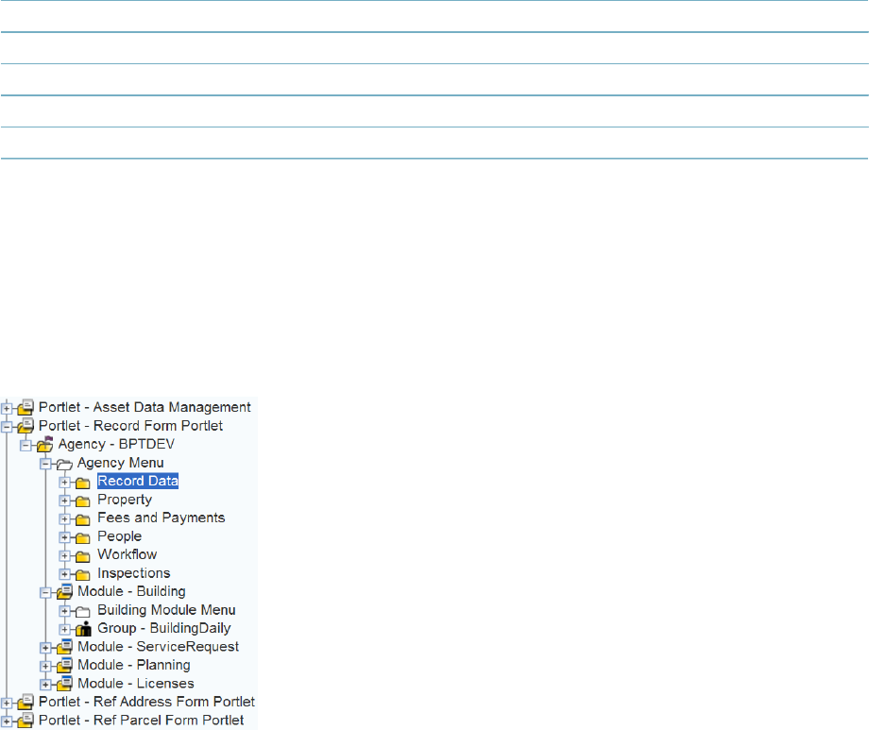Click the Module - Building icon
Viewport: 869px width, 730px height.
point(65,591)
